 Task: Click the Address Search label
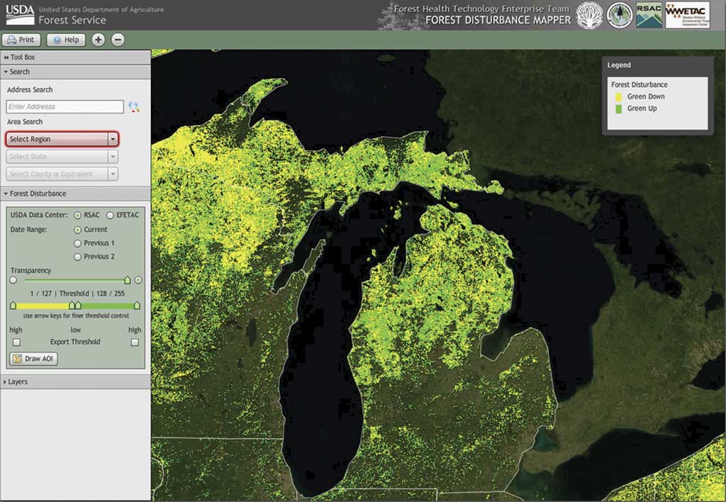pos(30,90)
